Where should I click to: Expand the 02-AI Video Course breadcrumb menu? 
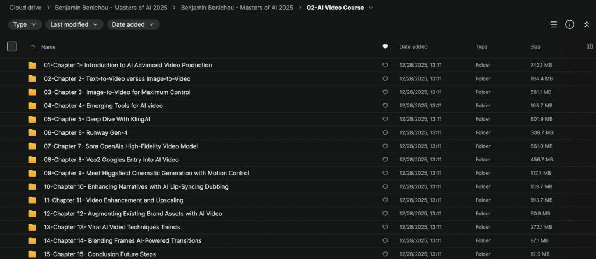[371, 8]
